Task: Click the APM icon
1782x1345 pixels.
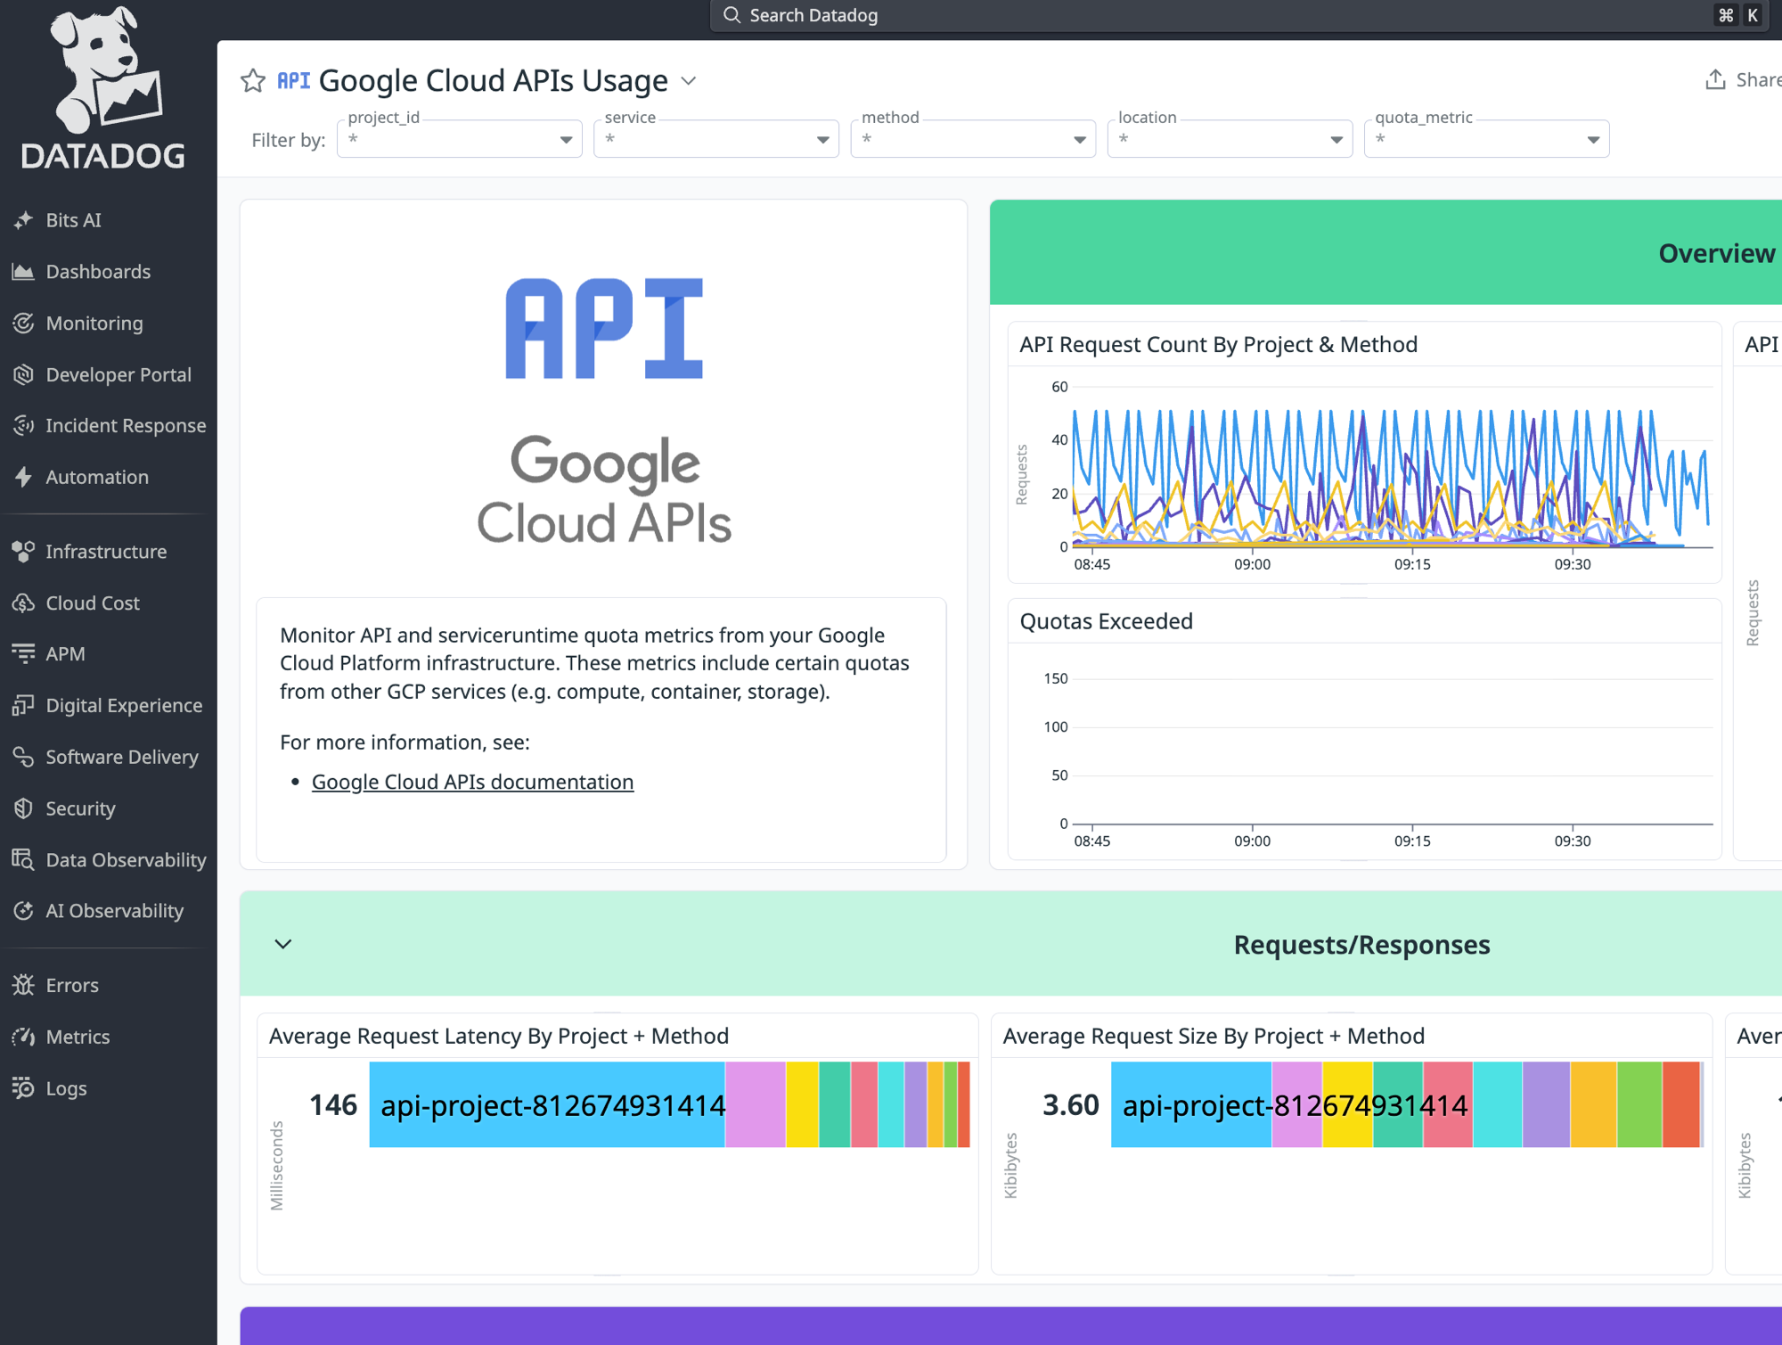Action: (24, 654)
